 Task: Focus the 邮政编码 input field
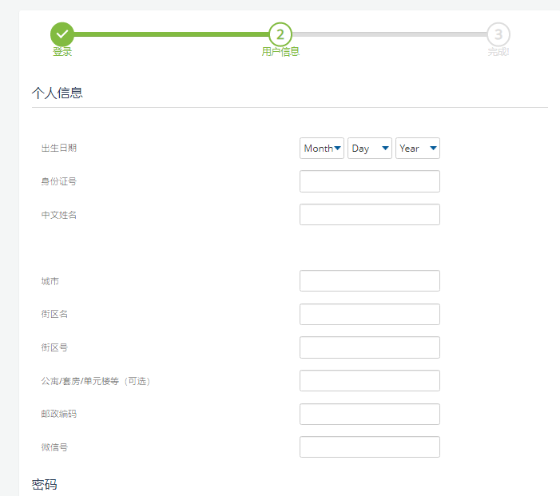click(x=369, y=414)
